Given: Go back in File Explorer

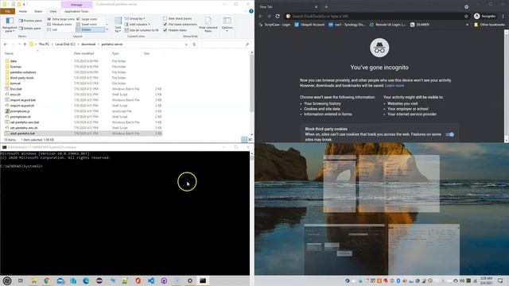Looking at the screenshot, I should (x=6, y=44).
